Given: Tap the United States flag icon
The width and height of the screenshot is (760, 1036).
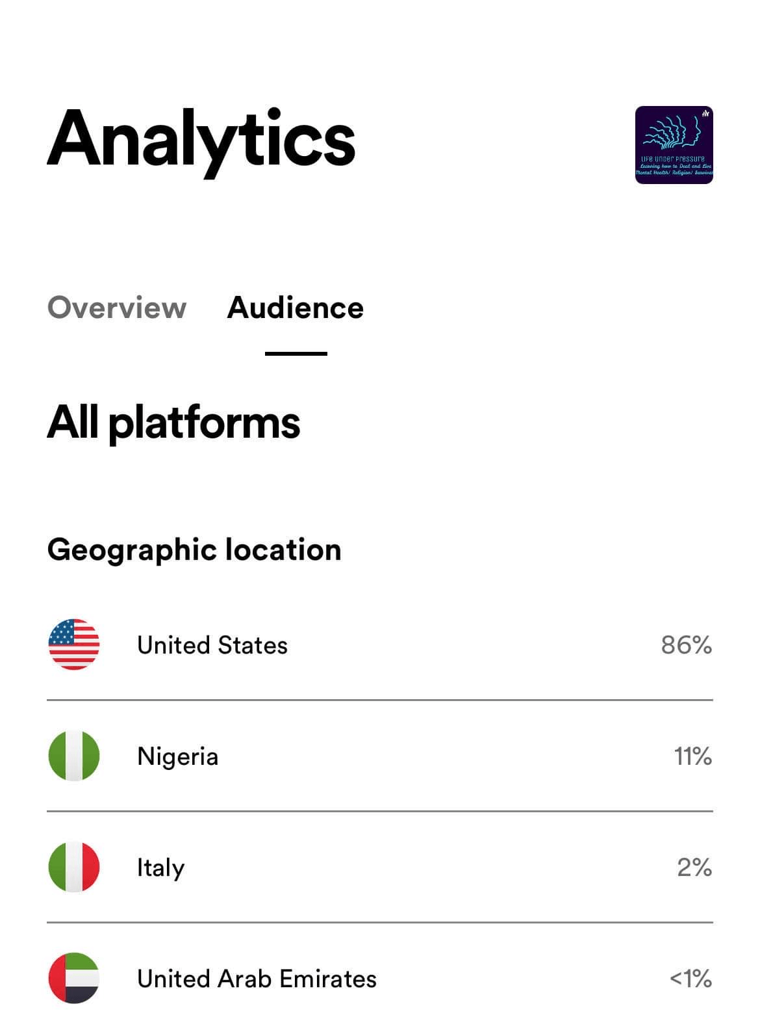Looking at the screenshot, I should pos(74,644).
